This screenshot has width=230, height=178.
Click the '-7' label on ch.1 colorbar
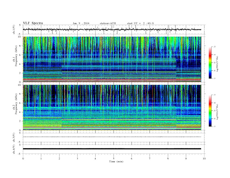pos(214,79)
